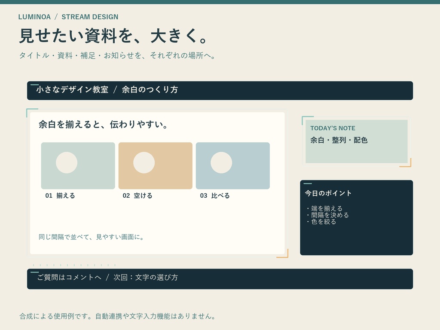Click the caption 01 揃える
Screen dimensions: 440x330
point(60,196)
